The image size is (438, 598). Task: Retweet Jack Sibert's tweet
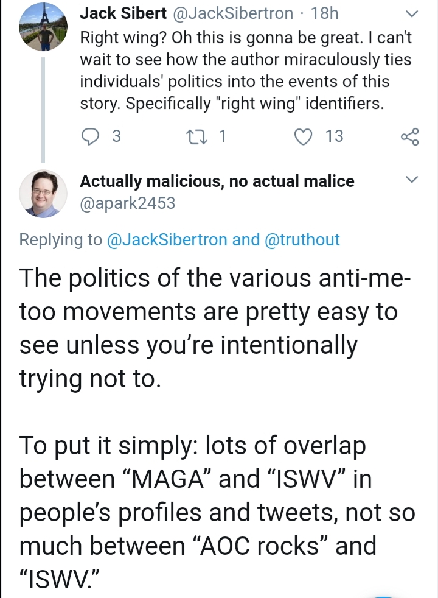[196, 136]
